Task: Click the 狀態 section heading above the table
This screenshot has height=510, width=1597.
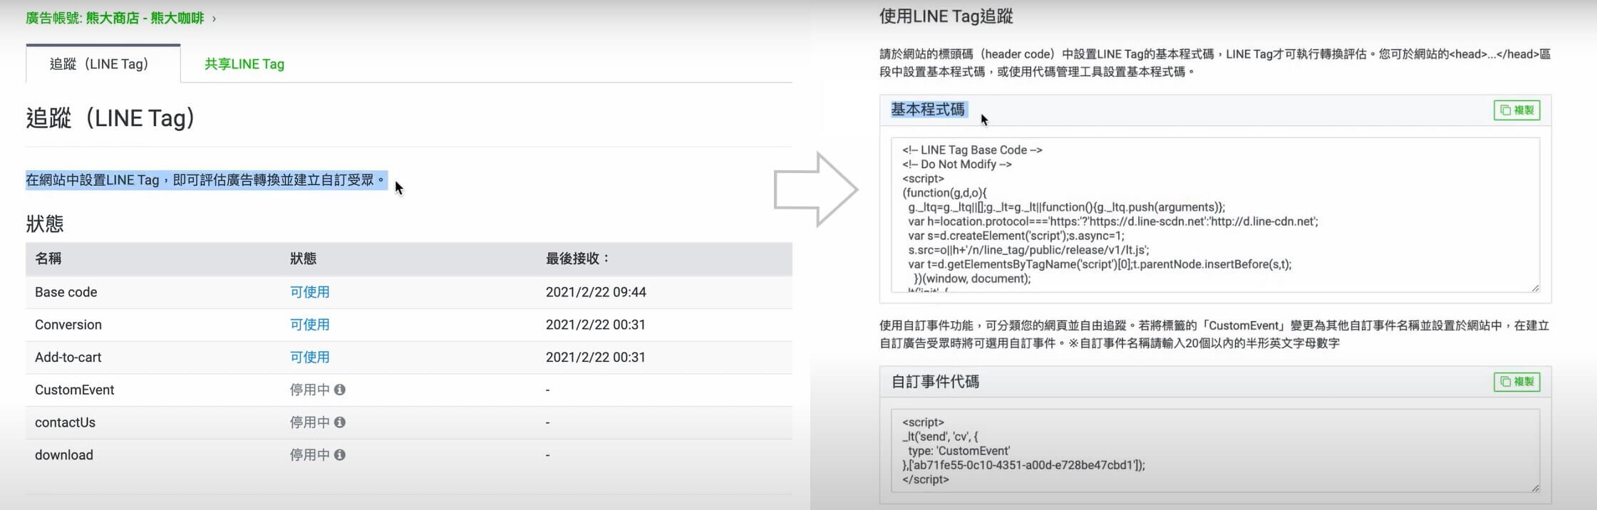Action: 45,224
